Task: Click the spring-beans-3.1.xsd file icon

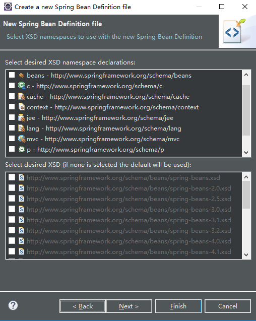Action: click(21, 220)
